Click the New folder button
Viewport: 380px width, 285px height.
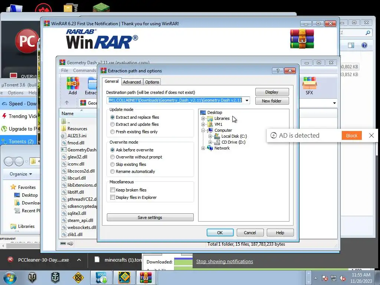click(272, 101)
